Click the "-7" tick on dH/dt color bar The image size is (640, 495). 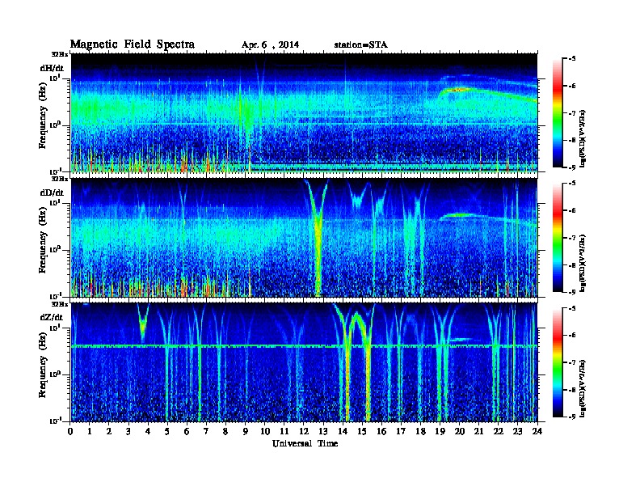[x=572, y=112]
